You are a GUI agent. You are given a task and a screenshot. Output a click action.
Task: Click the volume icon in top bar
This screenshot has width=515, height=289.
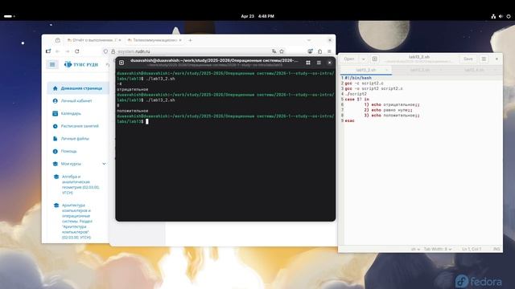click(501, 16)
